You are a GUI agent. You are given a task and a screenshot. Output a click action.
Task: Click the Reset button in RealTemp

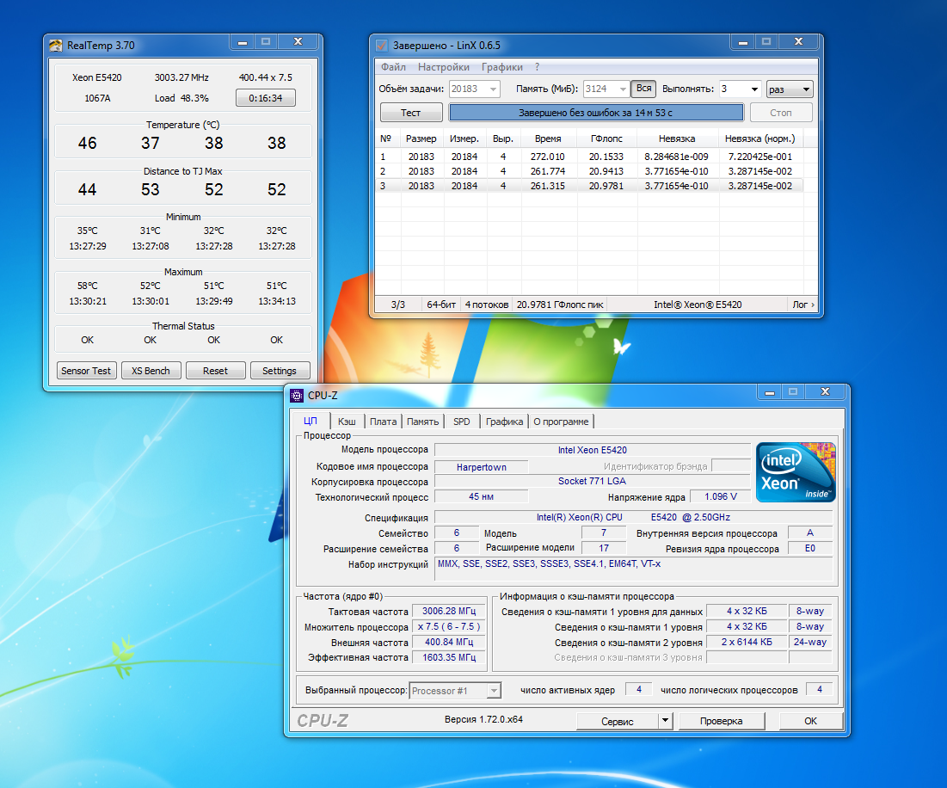tap(216, 371)
